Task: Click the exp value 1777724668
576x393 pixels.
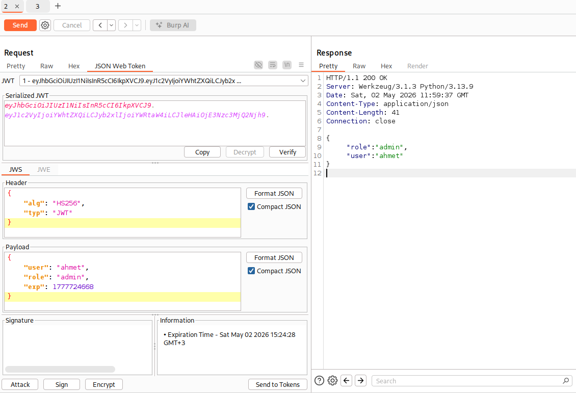Action: 73,286
